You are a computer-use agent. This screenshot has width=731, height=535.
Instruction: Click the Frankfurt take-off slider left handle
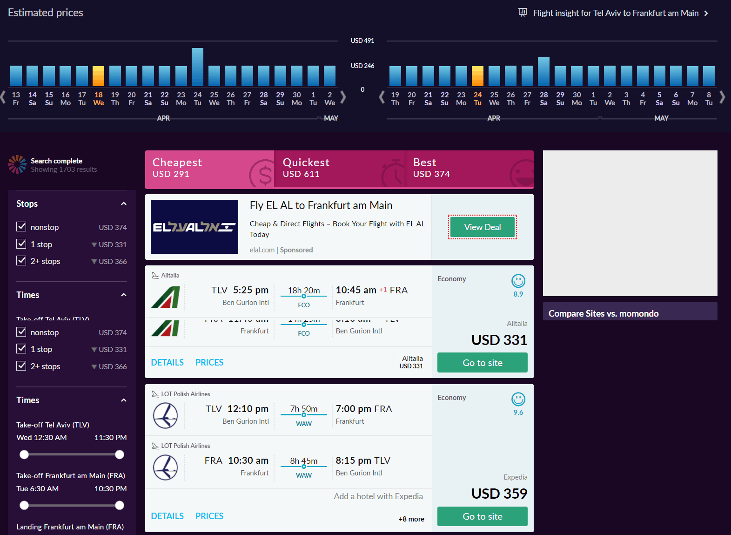[x=24, y=505]
